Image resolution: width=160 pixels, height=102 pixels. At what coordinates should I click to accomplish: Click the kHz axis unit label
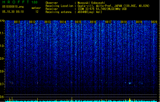(x=2, y=21)
